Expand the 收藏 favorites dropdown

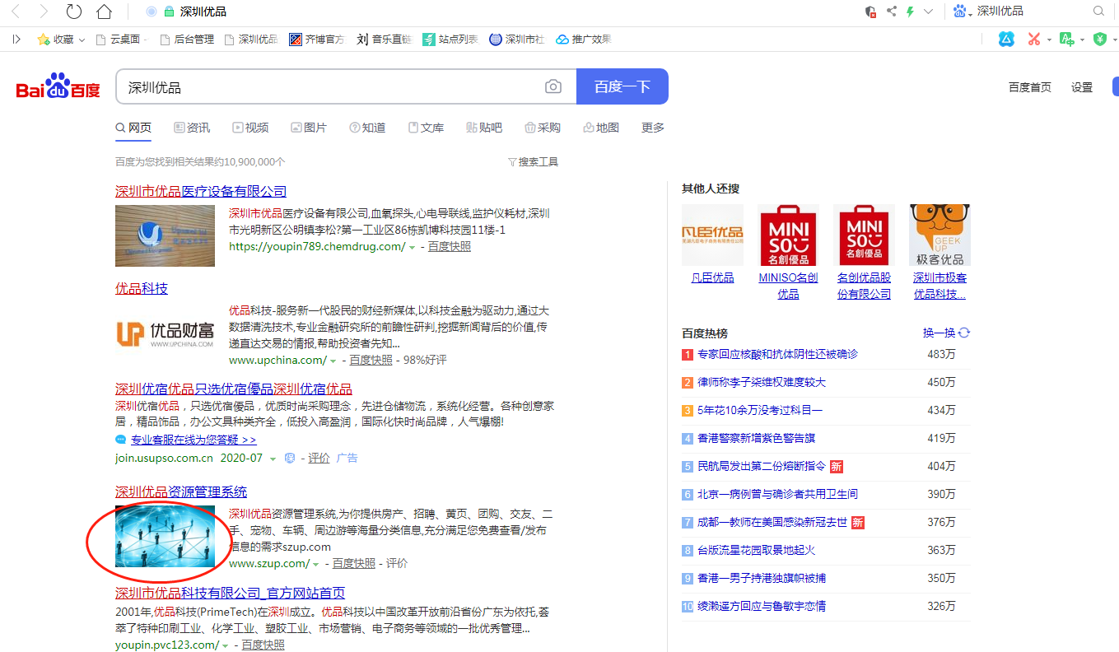[x=82, y=40]
